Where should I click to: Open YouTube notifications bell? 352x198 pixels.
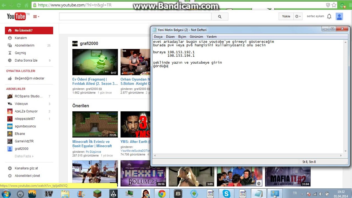329,16
